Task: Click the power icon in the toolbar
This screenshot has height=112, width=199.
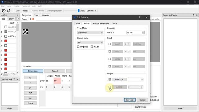Action: coord(4,11)
